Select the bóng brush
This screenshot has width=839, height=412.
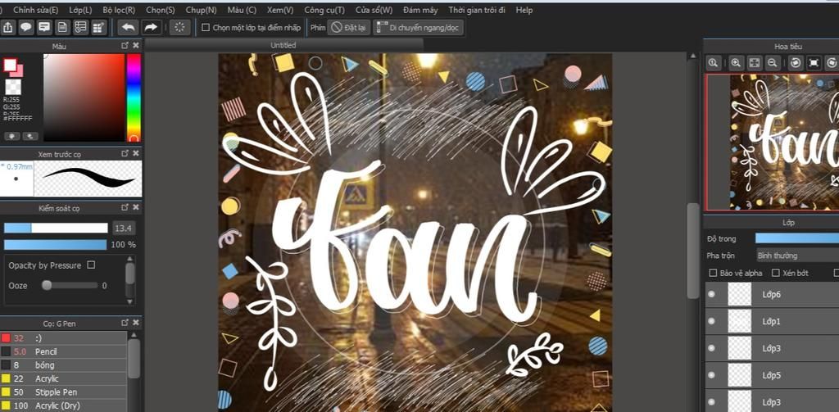click(64, 365)
